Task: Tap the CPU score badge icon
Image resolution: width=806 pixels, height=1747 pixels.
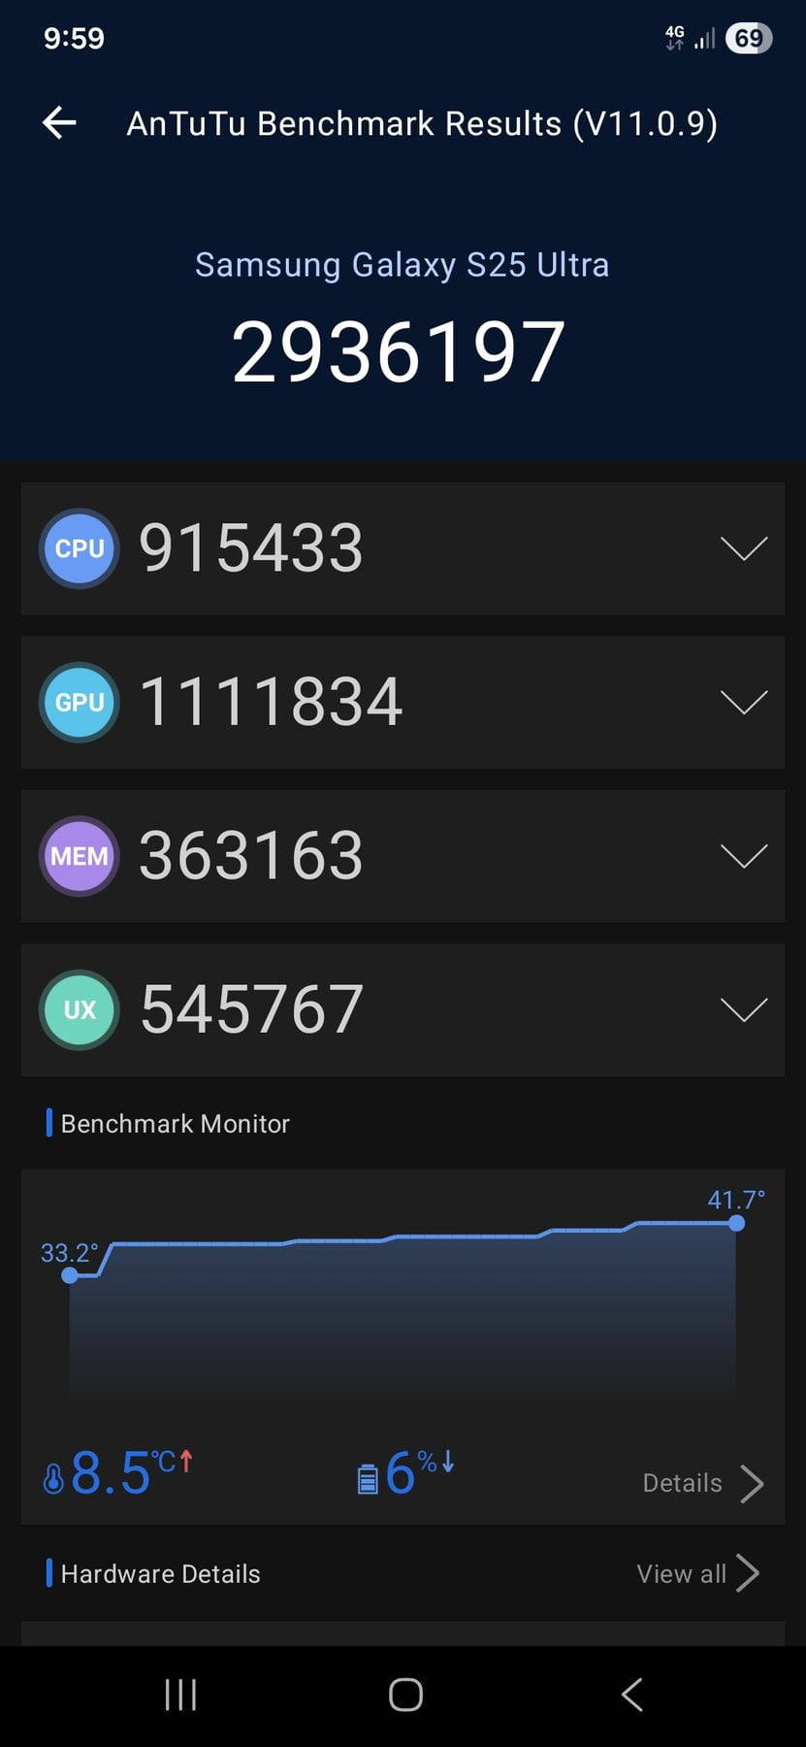Action: click(x=80, y=548)
